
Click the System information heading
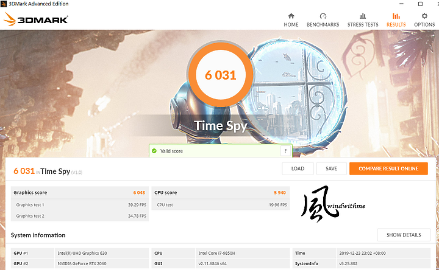pos(38,235)
